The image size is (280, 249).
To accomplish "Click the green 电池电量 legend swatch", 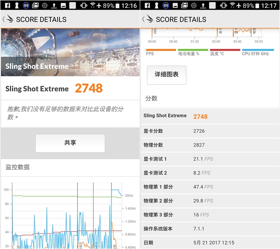I will [x=193, y=50].
